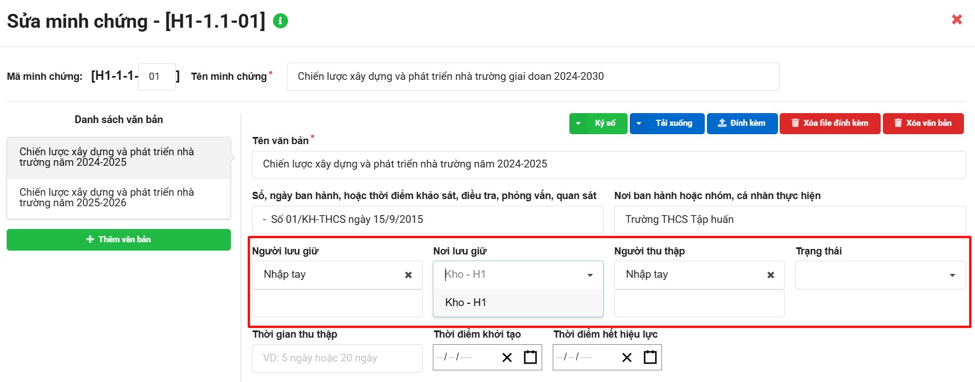Expand the Ký số dropdown button

[578, 124]
